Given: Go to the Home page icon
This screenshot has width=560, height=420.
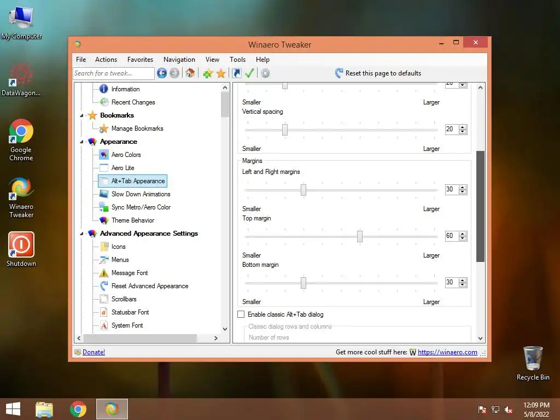Looking at the screenshot, I should tap(190, 73).
